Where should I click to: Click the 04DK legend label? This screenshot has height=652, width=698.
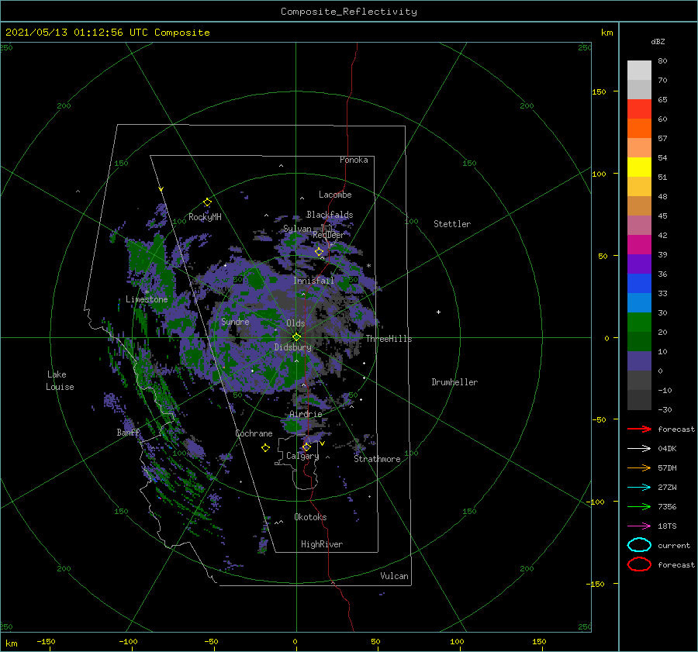tap(667, 448)
